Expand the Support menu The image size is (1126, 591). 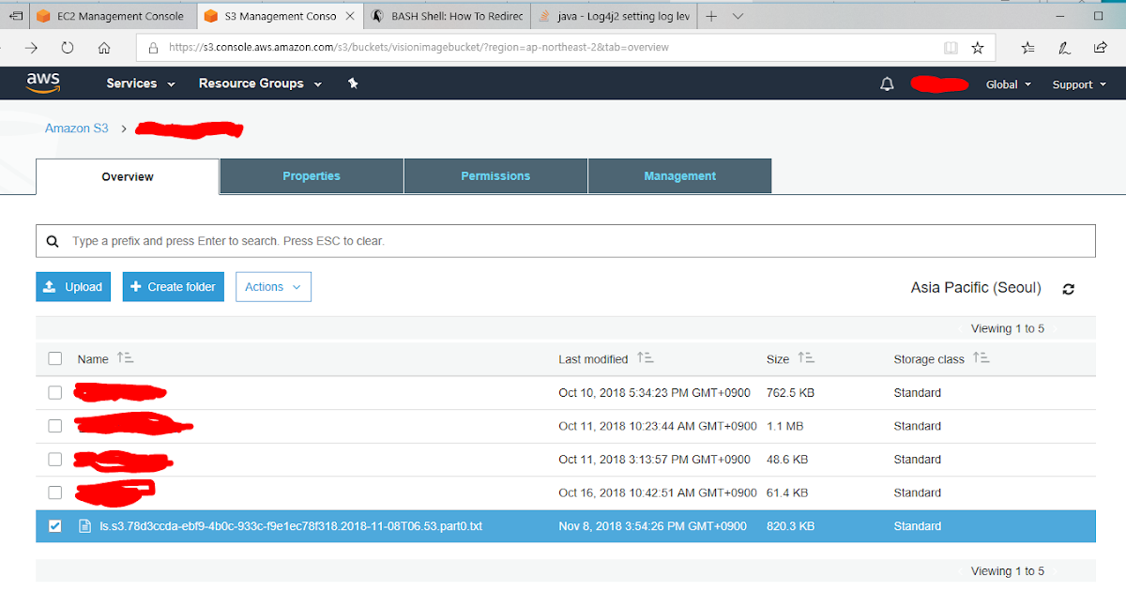[1078, 83]
